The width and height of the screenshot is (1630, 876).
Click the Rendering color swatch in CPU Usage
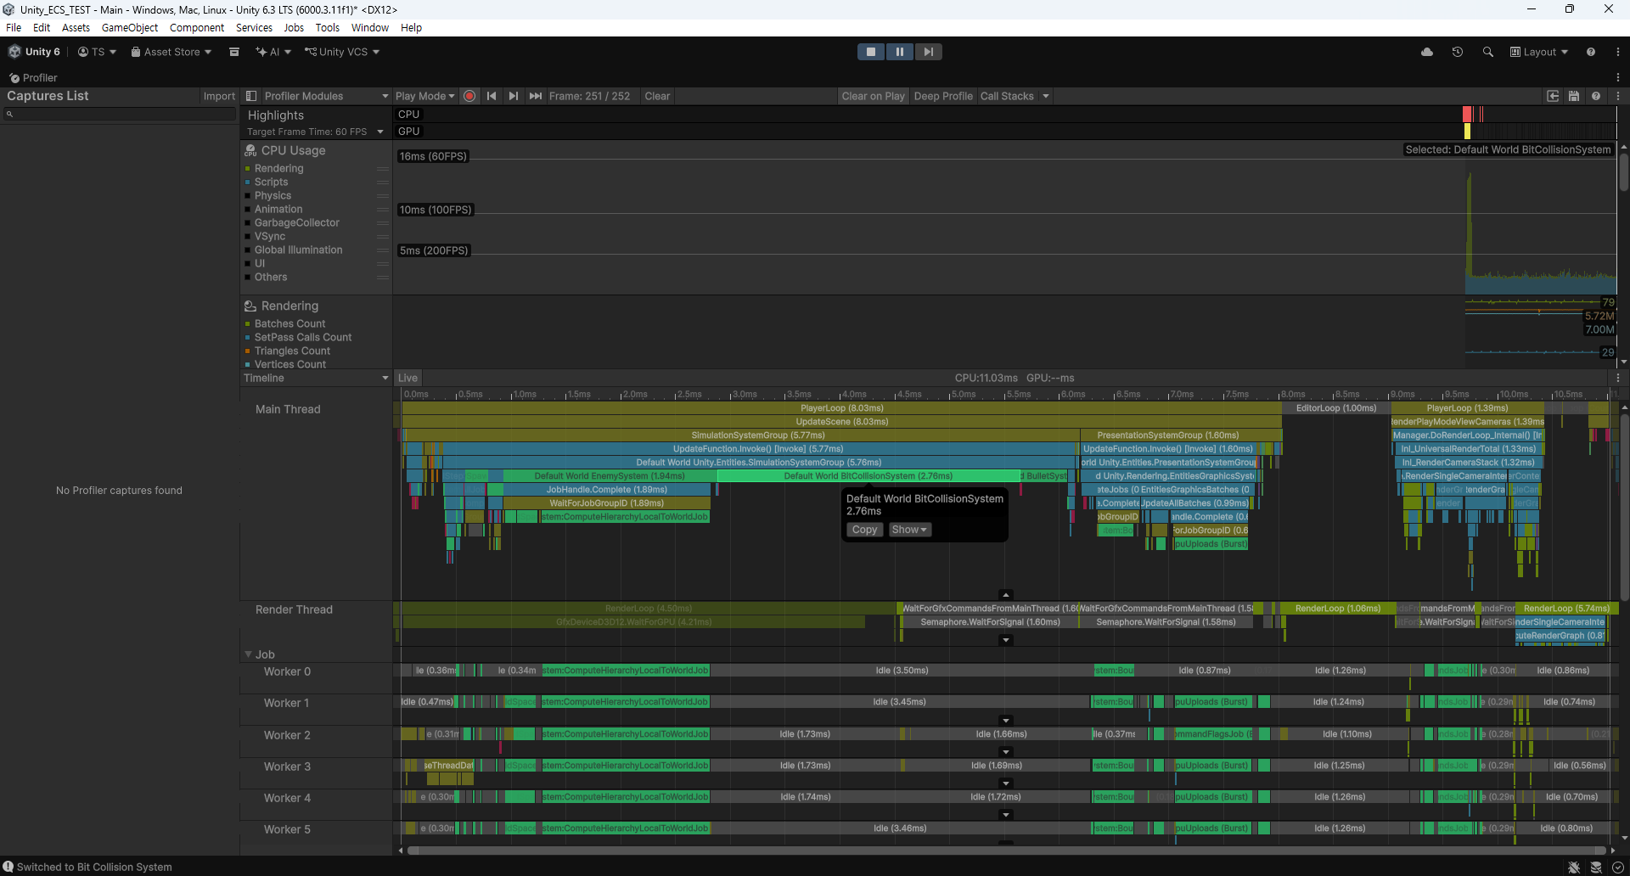click(x=248, y=169)
